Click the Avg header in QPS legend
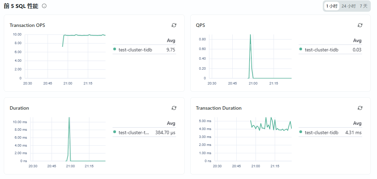Image resolution: width=377 pixels, height=179 pixels. click(x=357, y=41)
